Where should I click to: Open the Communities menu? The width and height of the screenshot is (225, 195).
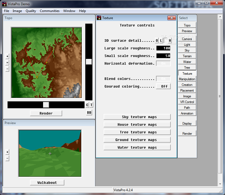tap(50, 11)
